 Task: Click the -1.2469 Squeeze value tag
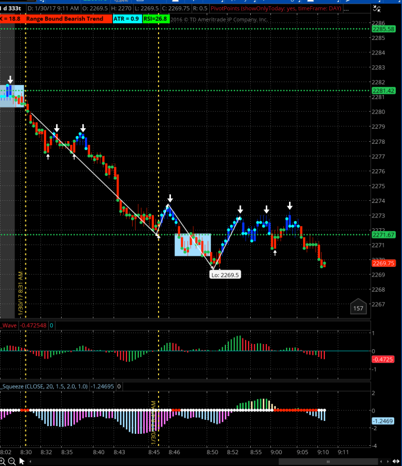pos(383,421)
